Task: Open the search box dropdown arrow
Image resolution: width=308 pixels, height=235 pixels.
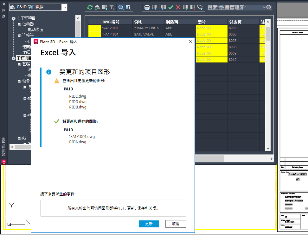Action: [264, 8]
